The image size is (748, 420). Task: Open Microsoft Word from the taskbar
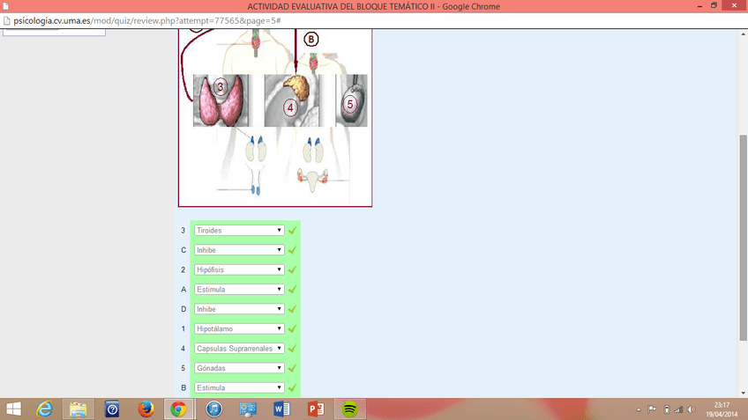click(x=281, y=409)
